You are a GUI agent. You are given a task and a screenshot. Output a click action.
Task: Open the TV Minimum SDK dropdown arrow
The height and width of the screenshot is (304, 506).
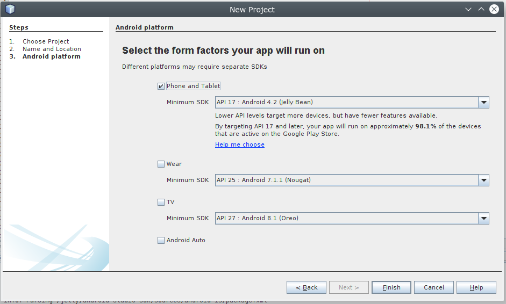click(x=484, y=218)
